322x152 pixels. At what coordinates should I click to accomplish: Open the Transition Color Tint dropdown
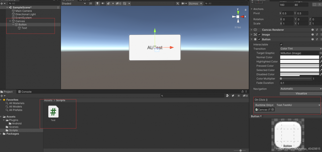pyautogui.click(x=301, y=49)
